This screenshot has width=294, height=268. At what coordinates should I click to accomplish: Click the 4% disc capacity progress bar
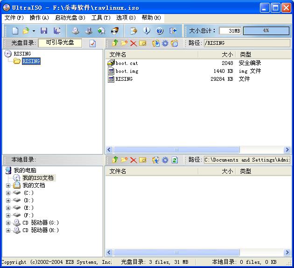266,30
